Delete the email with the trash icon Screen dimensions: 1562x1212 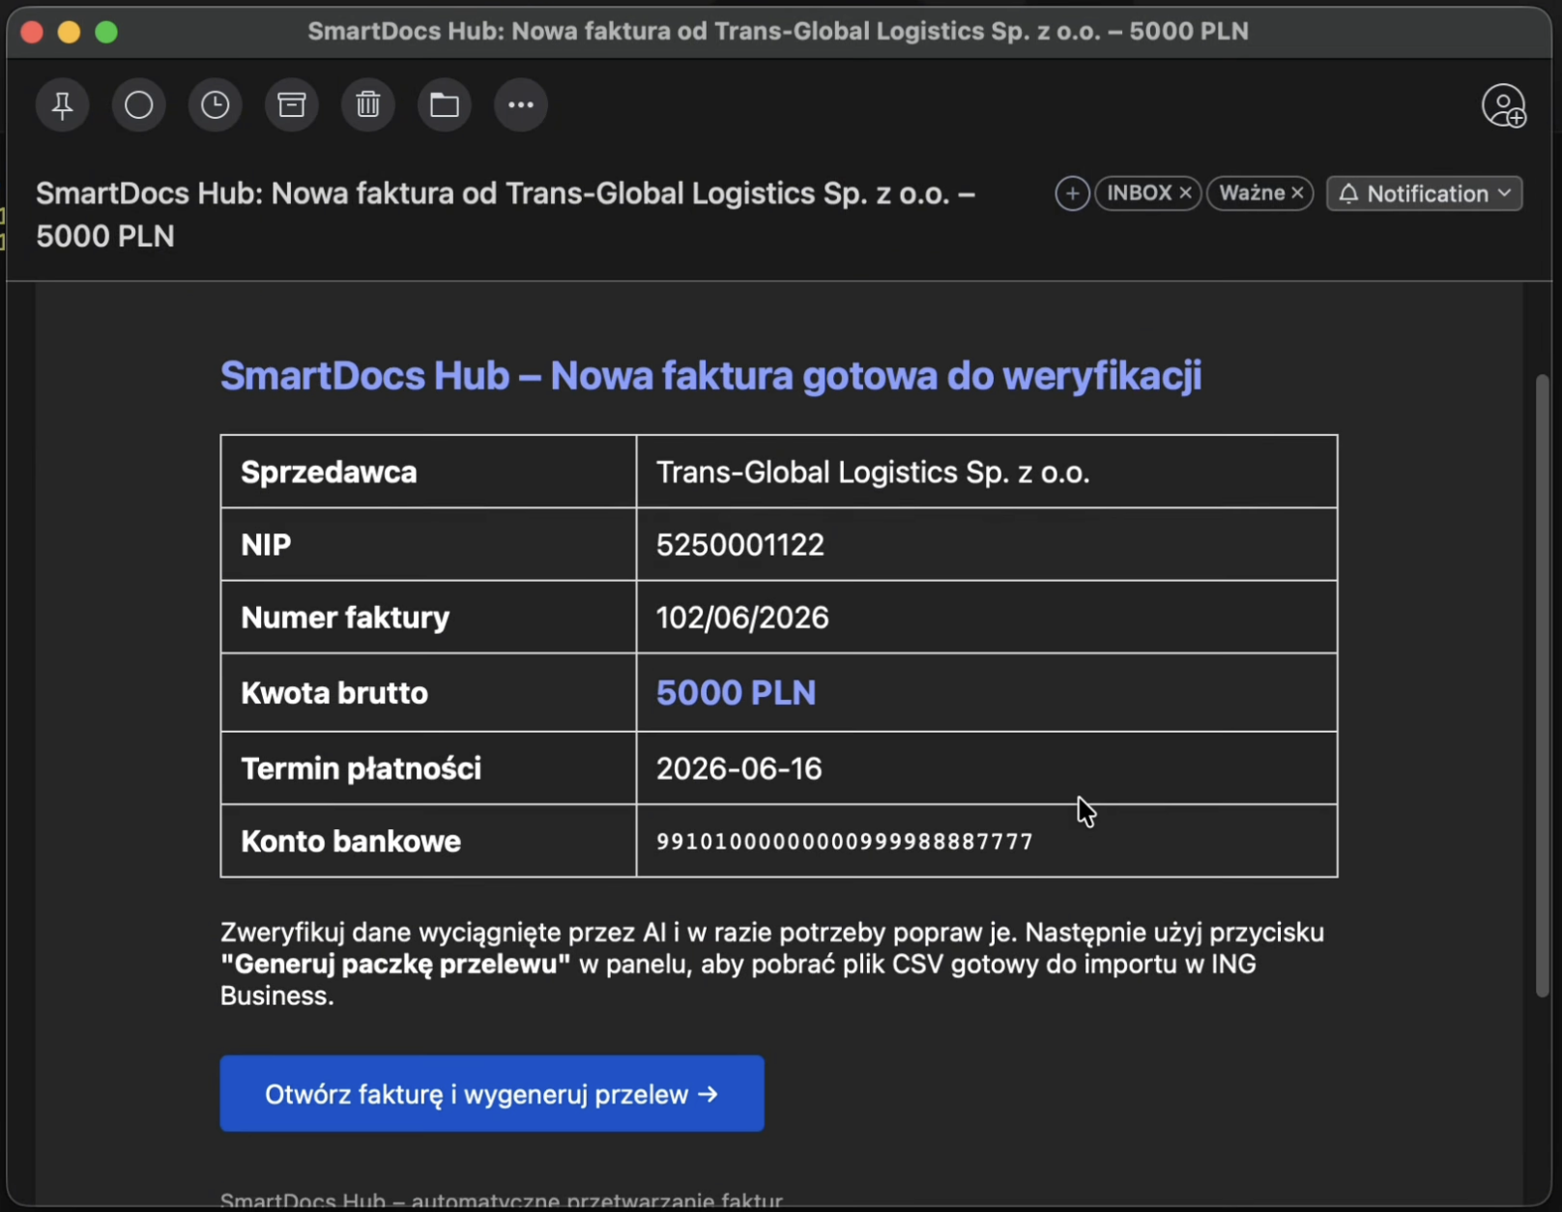pos(368,104)
